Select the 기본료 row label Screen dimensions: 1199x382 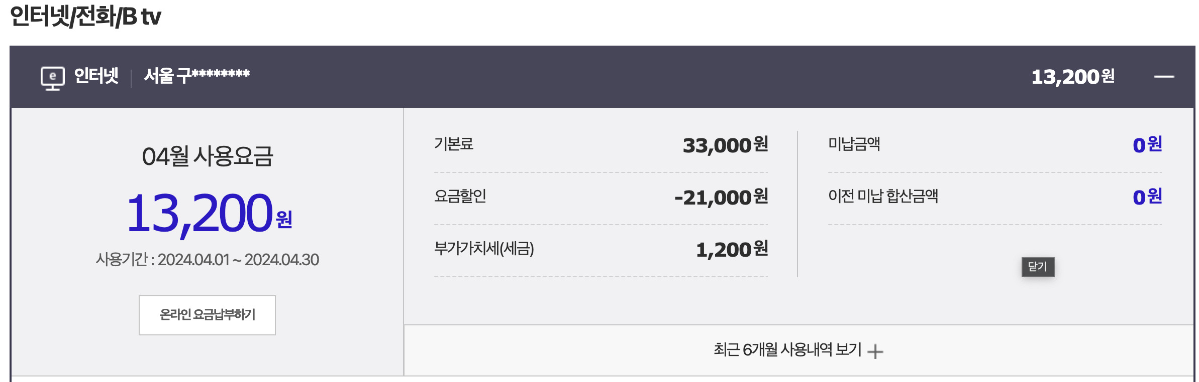click(454, 144)
